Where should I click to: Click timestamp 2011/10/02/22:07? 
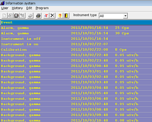click(x=90, y=44)
